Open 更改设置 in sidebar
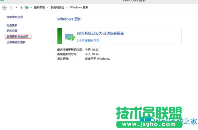 click(12, 31)
